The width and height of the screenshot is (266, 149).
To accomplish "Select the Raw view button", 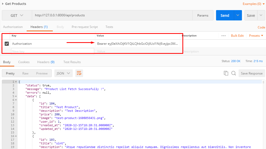I will click(x=25, y=73).
